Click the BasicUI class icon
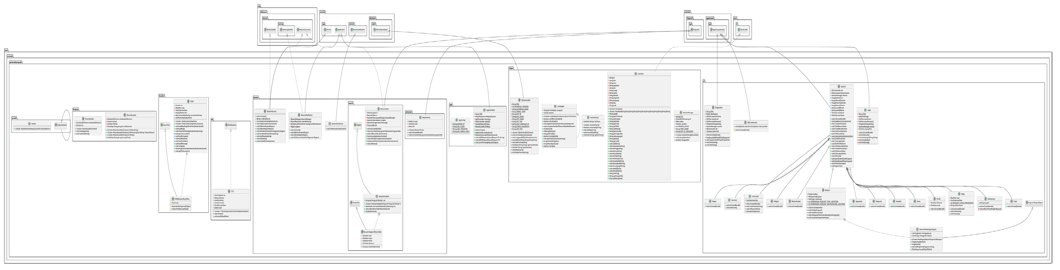Viewport: 1060px width, 270px height. [838, 87]
